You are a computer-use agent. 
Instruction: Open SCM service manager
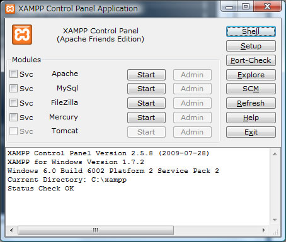coord(251,89)
